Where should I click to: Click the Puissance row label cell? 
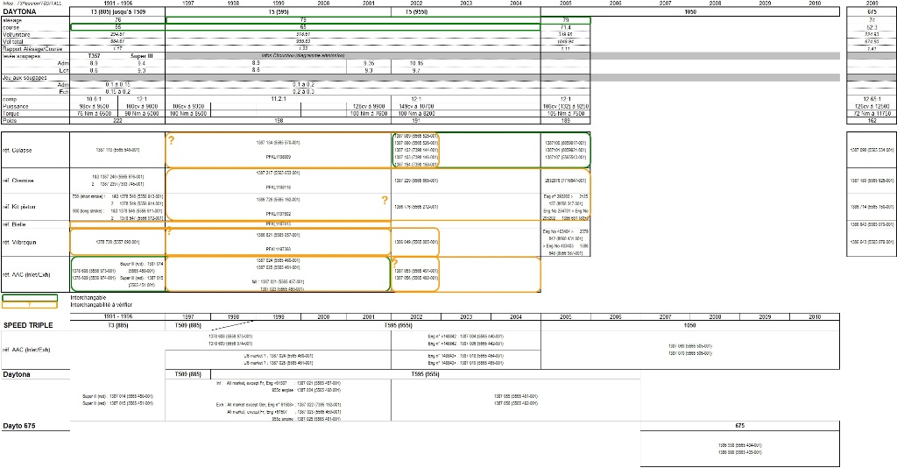[17, 106]
